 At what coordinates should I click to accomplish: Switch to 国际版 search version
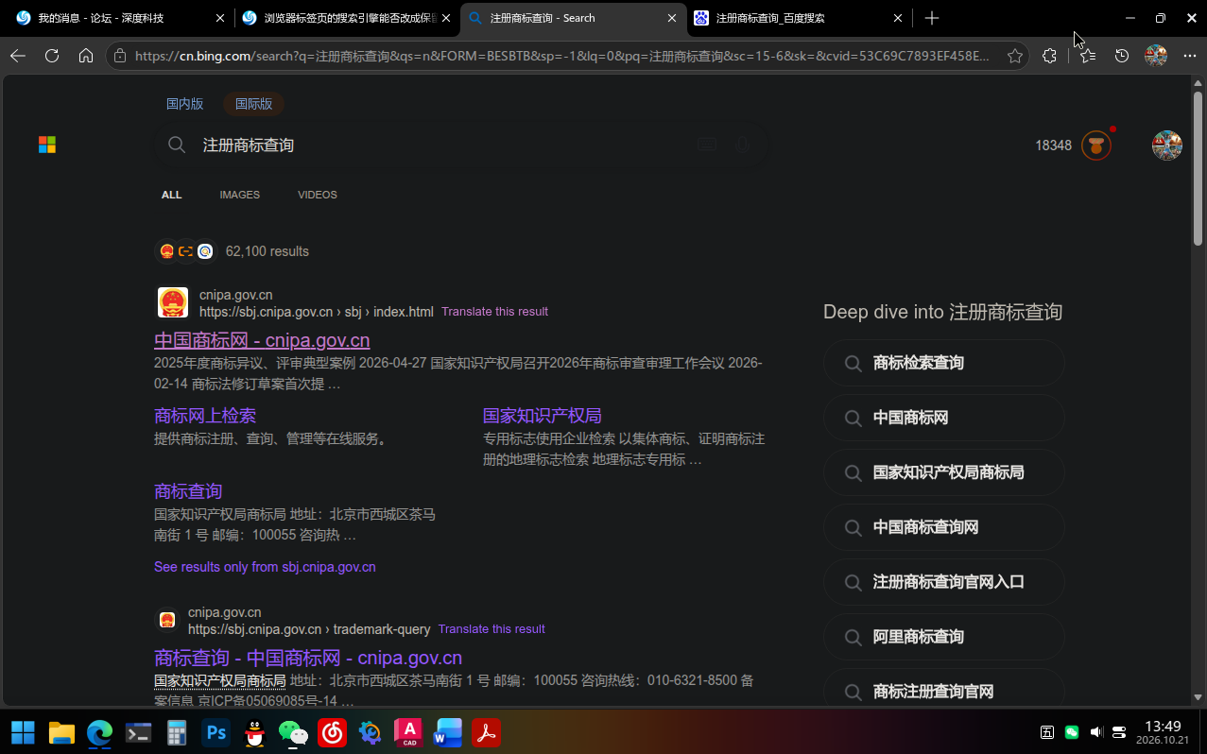253,104
